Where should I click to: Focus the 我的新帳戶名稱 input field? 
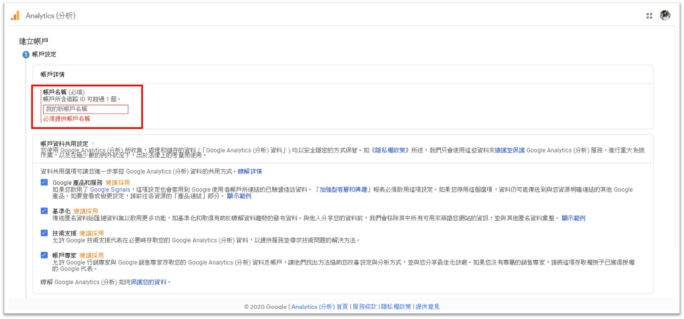click(x=86, y=109)
